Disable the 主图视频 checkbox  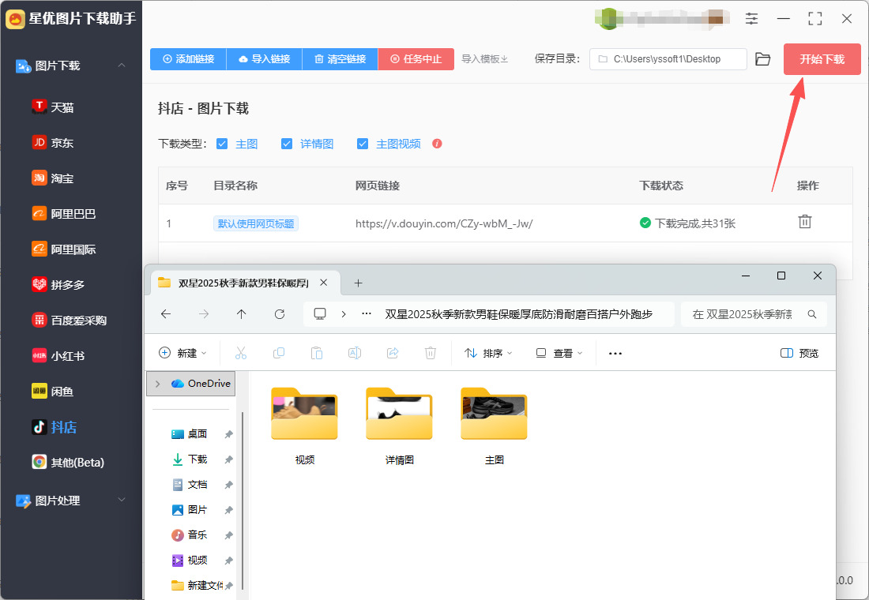click(363, 144)
